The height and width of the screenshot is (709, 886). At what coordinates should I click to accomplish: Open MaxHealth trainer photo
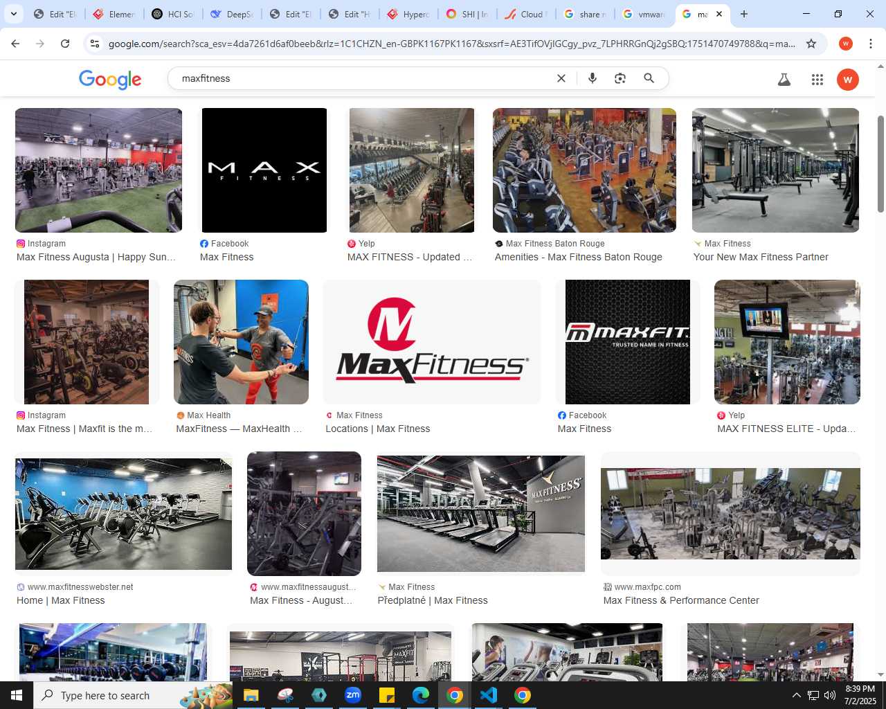click(x=241, y=342)
